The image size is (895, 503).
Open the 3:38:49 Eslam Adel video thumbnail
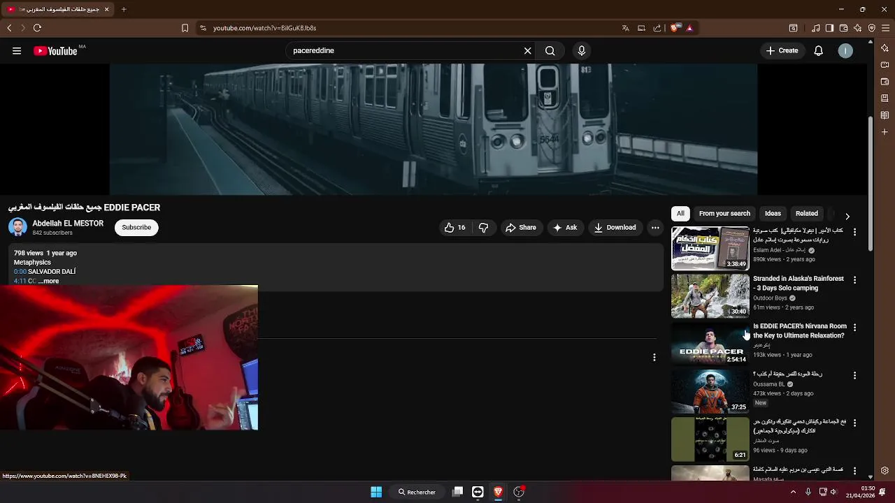click(710, 248)
